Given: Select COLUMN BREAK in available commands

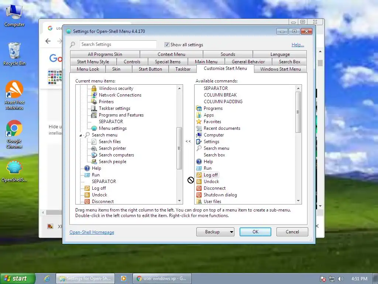Looking at the screenshot, I should 220,95.
